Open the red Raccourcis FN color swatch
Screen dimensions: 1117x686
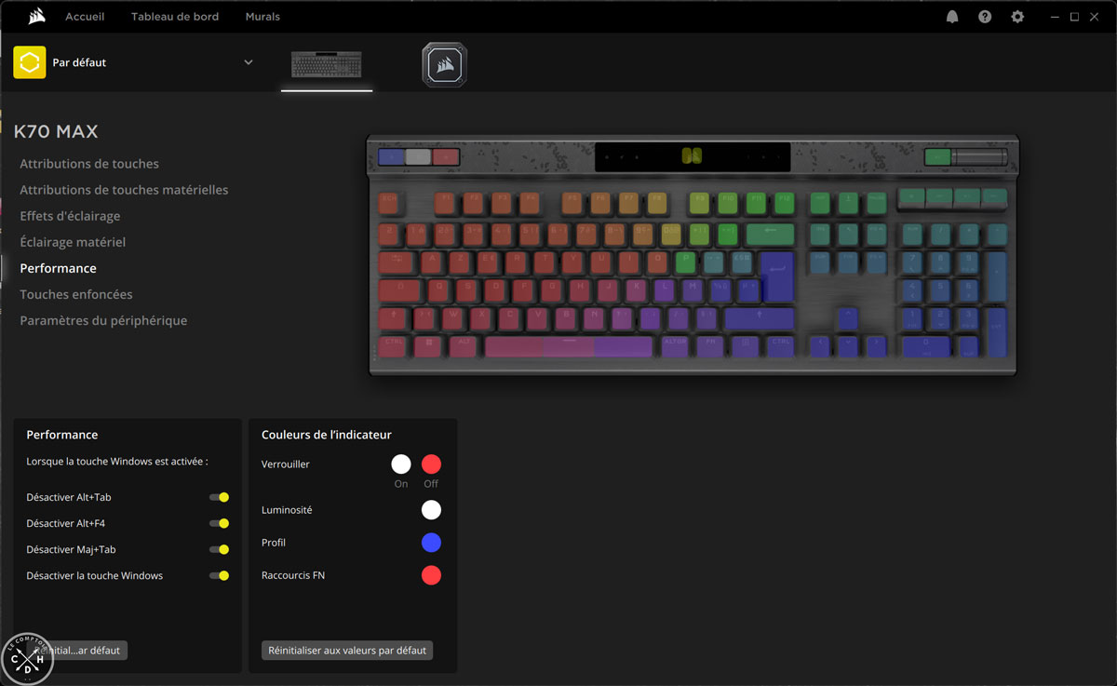[431, 575]
